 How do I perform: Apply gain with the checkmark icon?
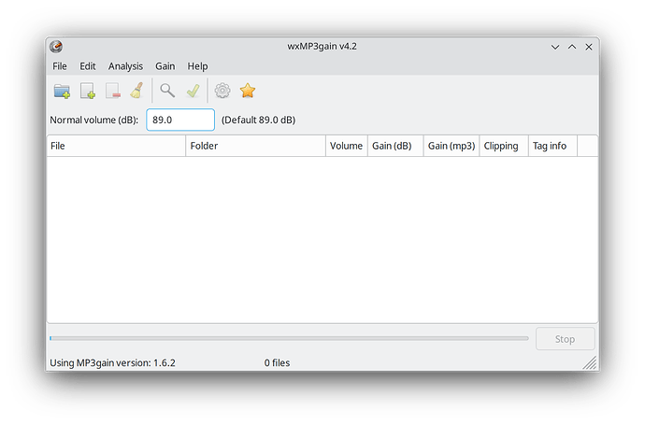click(x=193, y=91)
